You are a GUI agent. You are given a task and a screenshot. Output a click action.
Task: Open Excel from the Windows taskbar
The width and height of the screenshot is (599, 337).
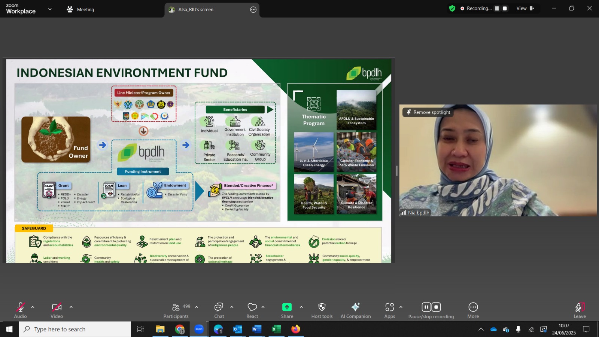point(276,329)
